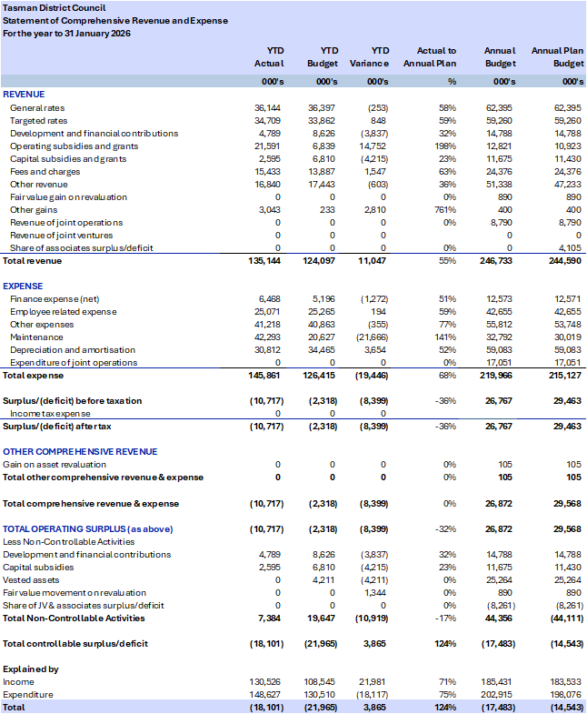Image resolution: width=587 pixels, height=714 pixels.
Task: Select the Other gains 761% cell
Action: [445, 210]
